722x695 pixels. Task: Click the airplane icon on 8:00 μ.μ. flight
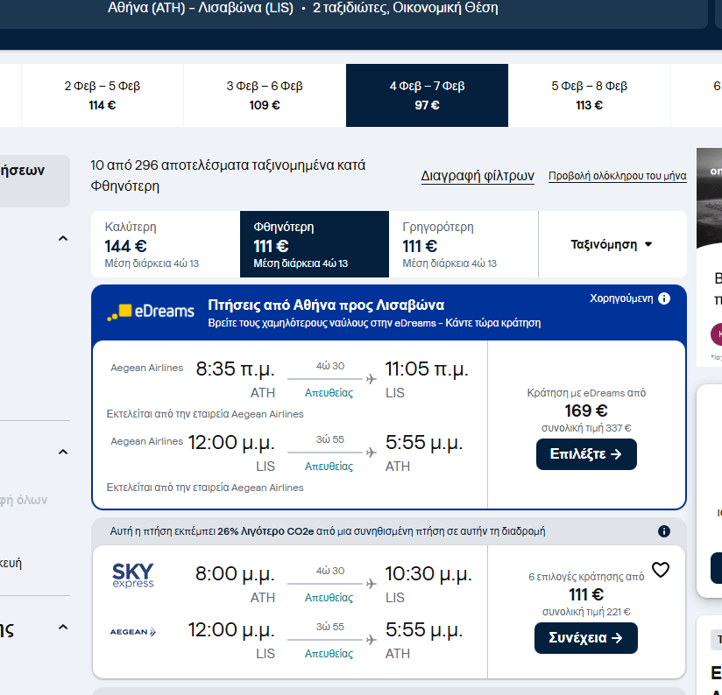371,584
